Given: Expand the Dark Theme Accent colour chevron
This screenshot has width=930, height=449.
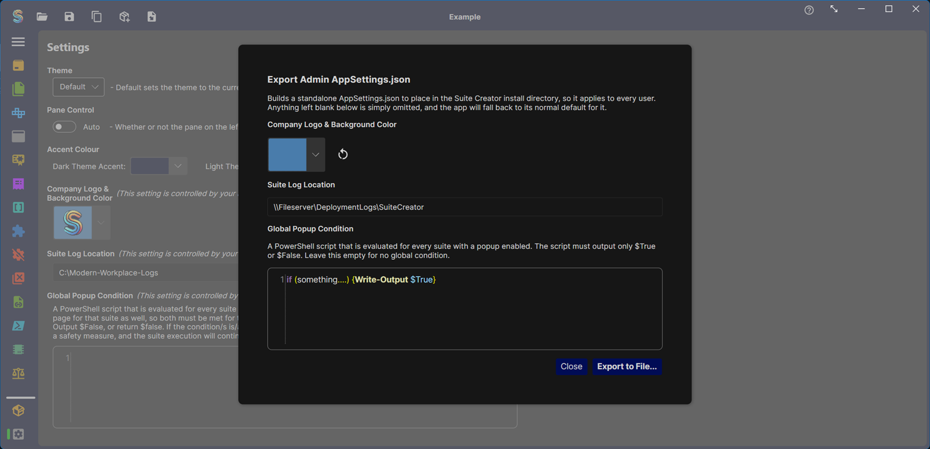Looking at the screenshot, I should (178, 166).
